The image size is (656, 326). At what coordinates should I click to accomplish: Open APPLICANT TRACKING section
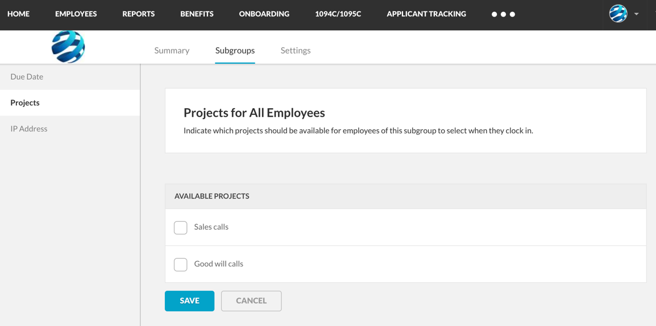coord(426,14)
